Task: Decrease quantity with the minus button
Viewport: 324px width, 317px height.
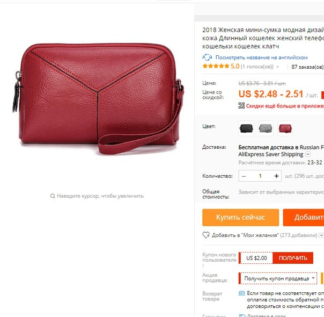Action: point(244,176)
